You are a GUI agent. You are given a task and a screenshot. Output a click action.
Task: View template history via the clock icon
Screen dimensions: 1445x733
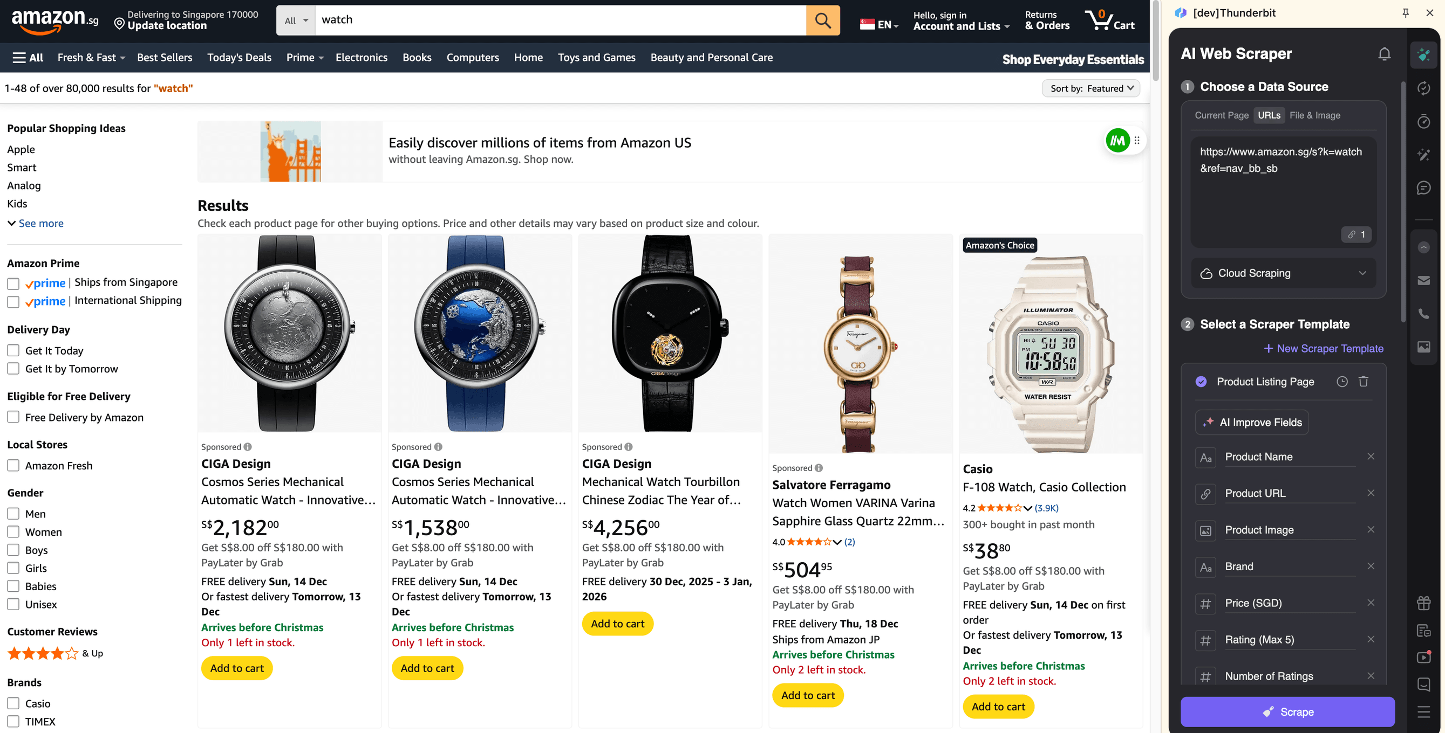[x=1342, y=381]
